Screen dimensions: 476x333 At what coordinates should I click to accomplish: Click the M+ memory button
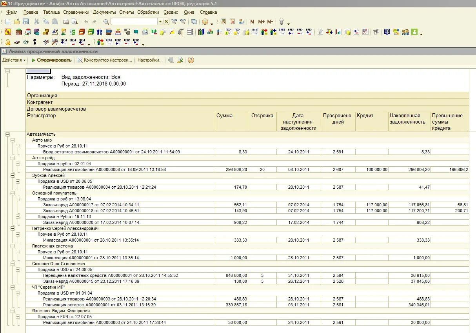click(x=261, y=22)
